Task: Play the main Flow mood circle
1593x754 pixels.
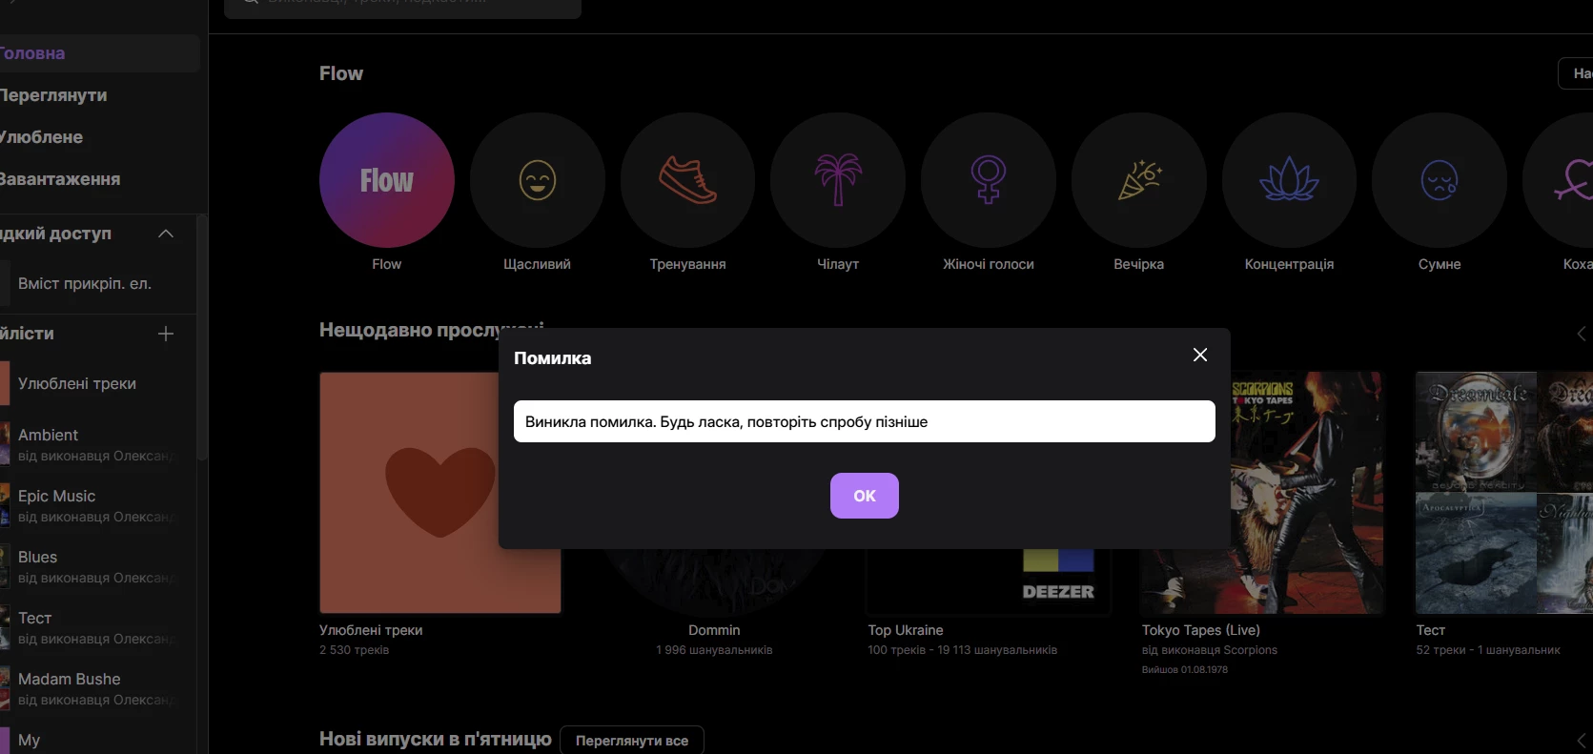Action: pos(387,180)
